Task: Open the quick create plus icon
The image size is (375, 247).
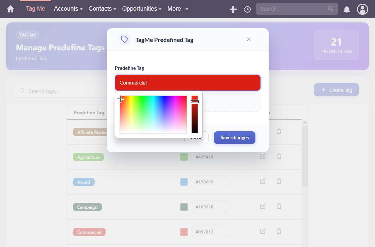Action: coord(233,9)
